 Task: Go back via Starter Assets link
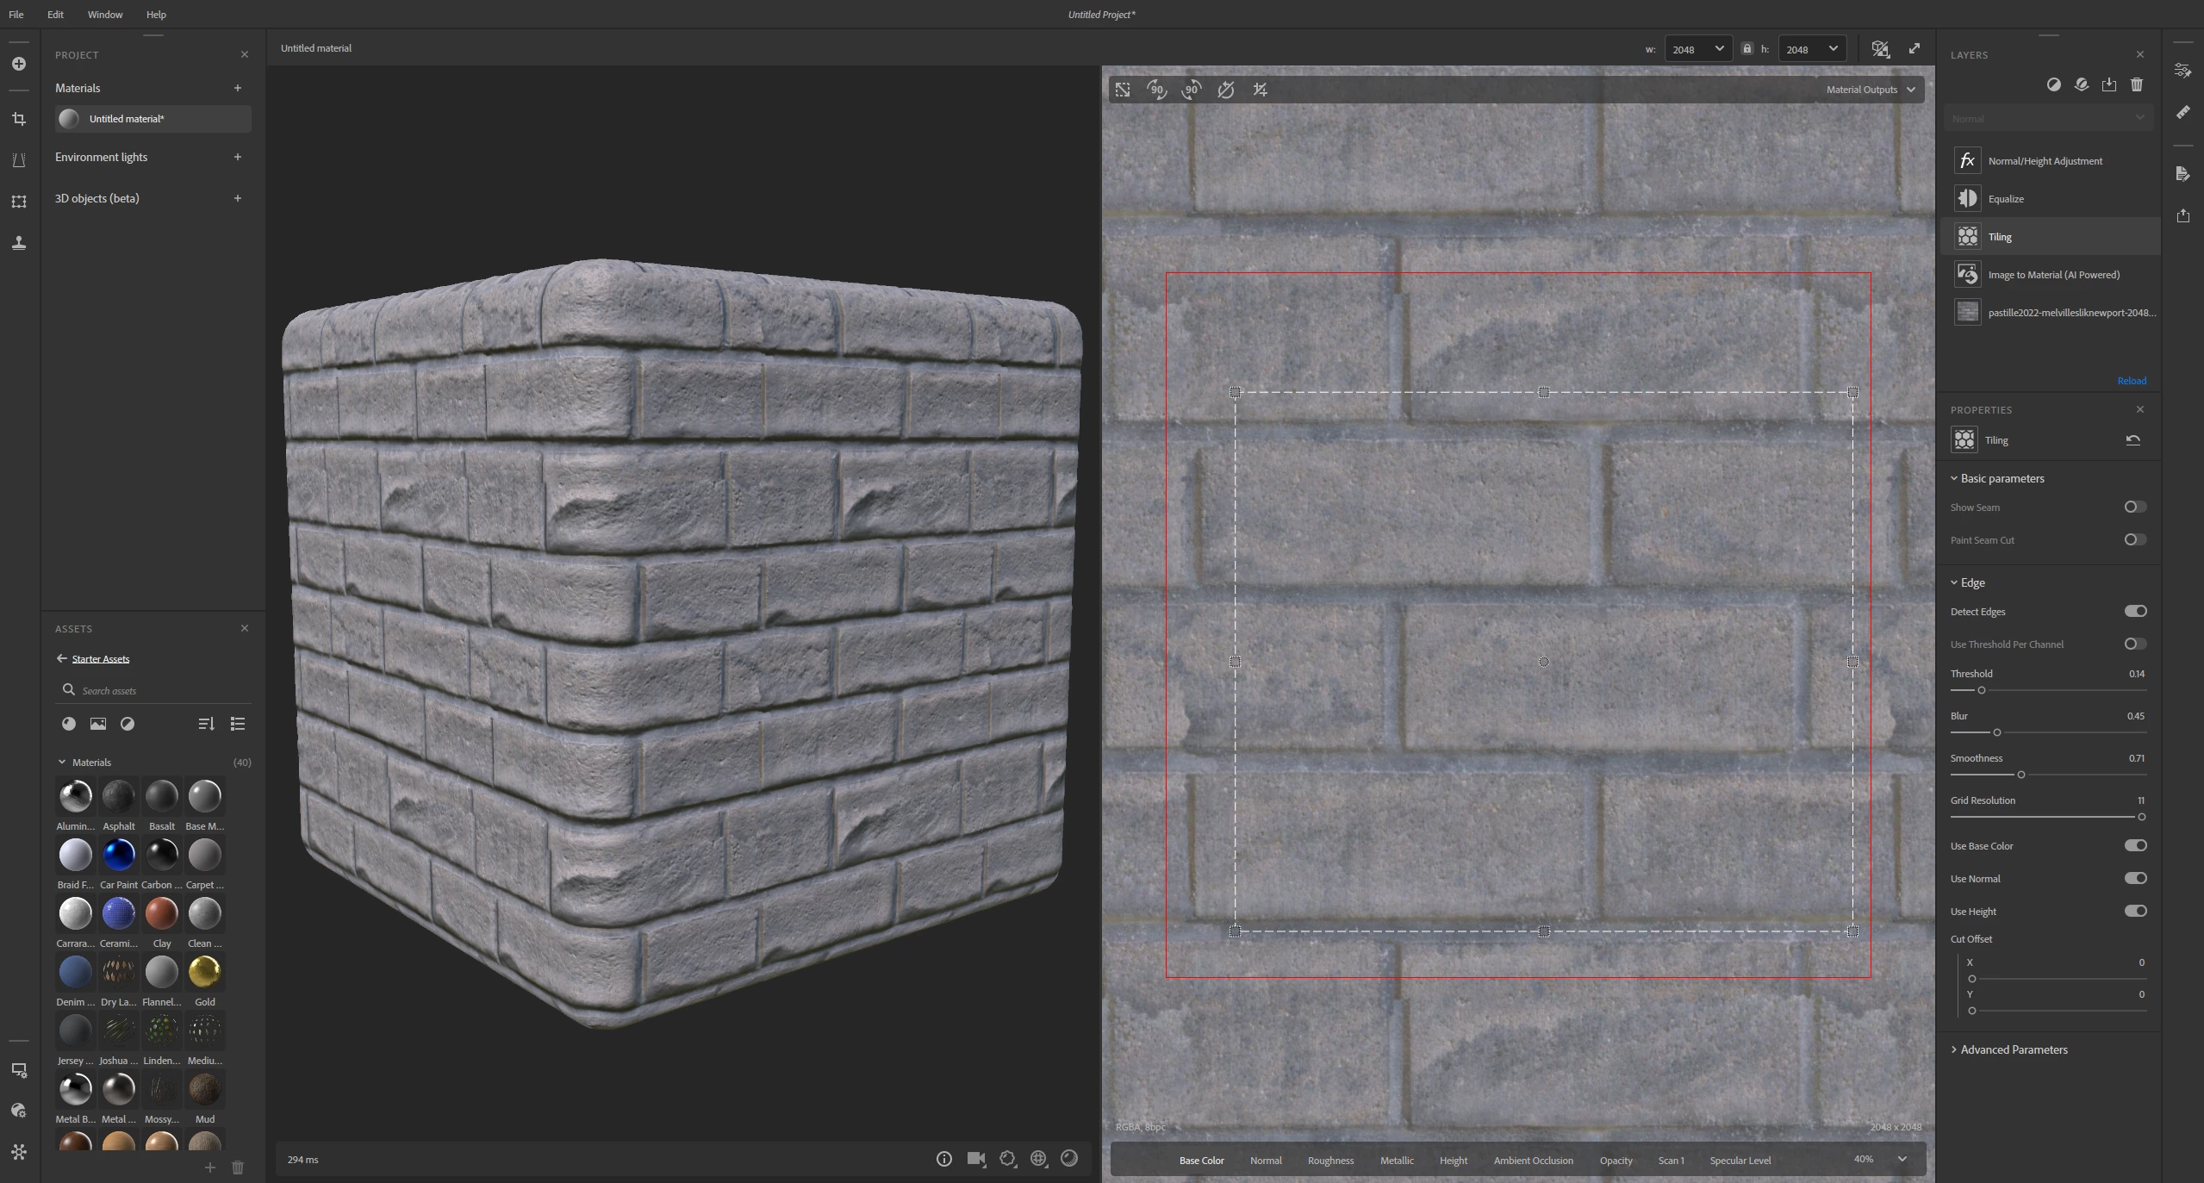100,659
